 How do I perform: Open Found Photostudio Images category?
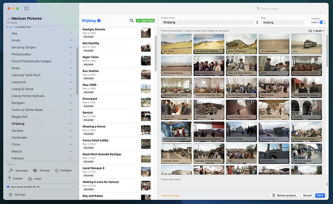42,62
